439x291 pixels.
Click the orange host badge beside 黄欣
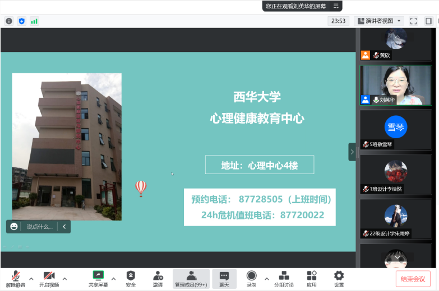[x=365, y=55]
